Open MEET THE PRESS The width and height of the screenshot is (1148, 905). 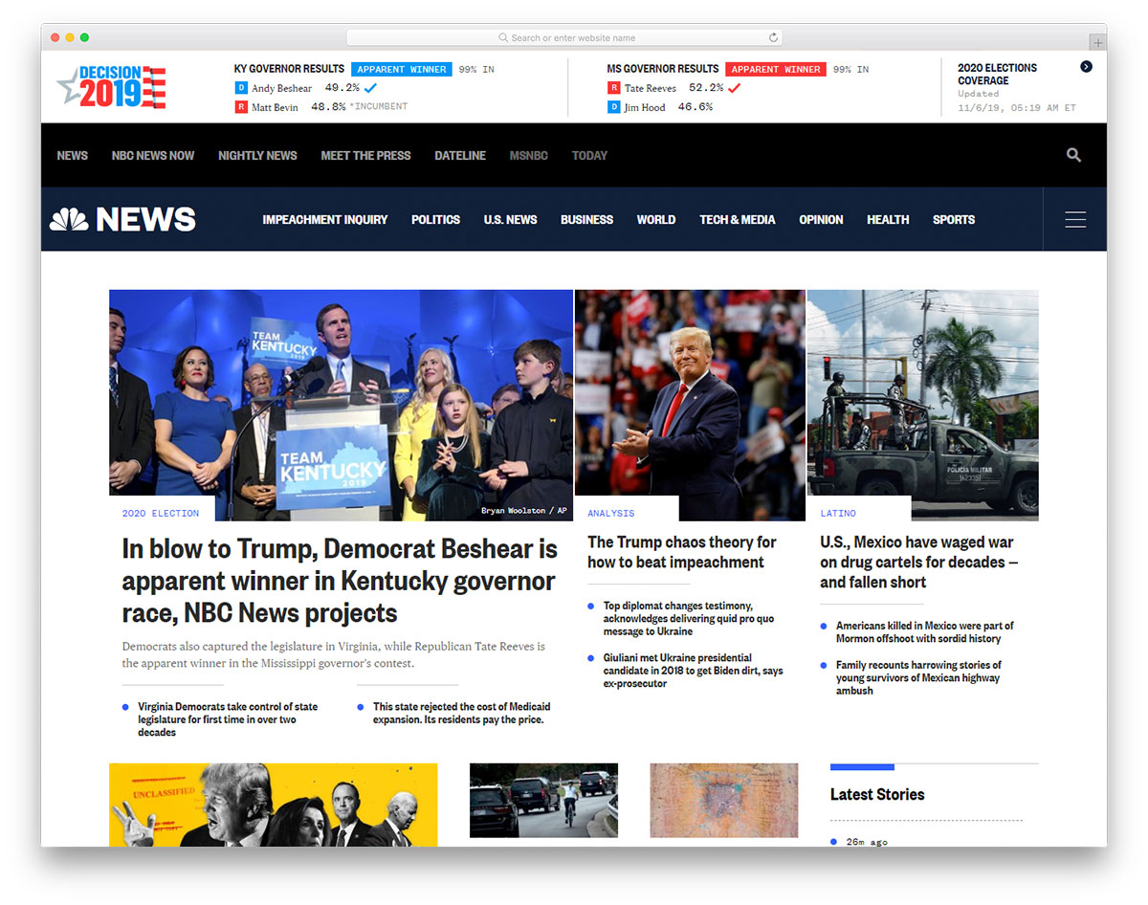tap(365, 155)
